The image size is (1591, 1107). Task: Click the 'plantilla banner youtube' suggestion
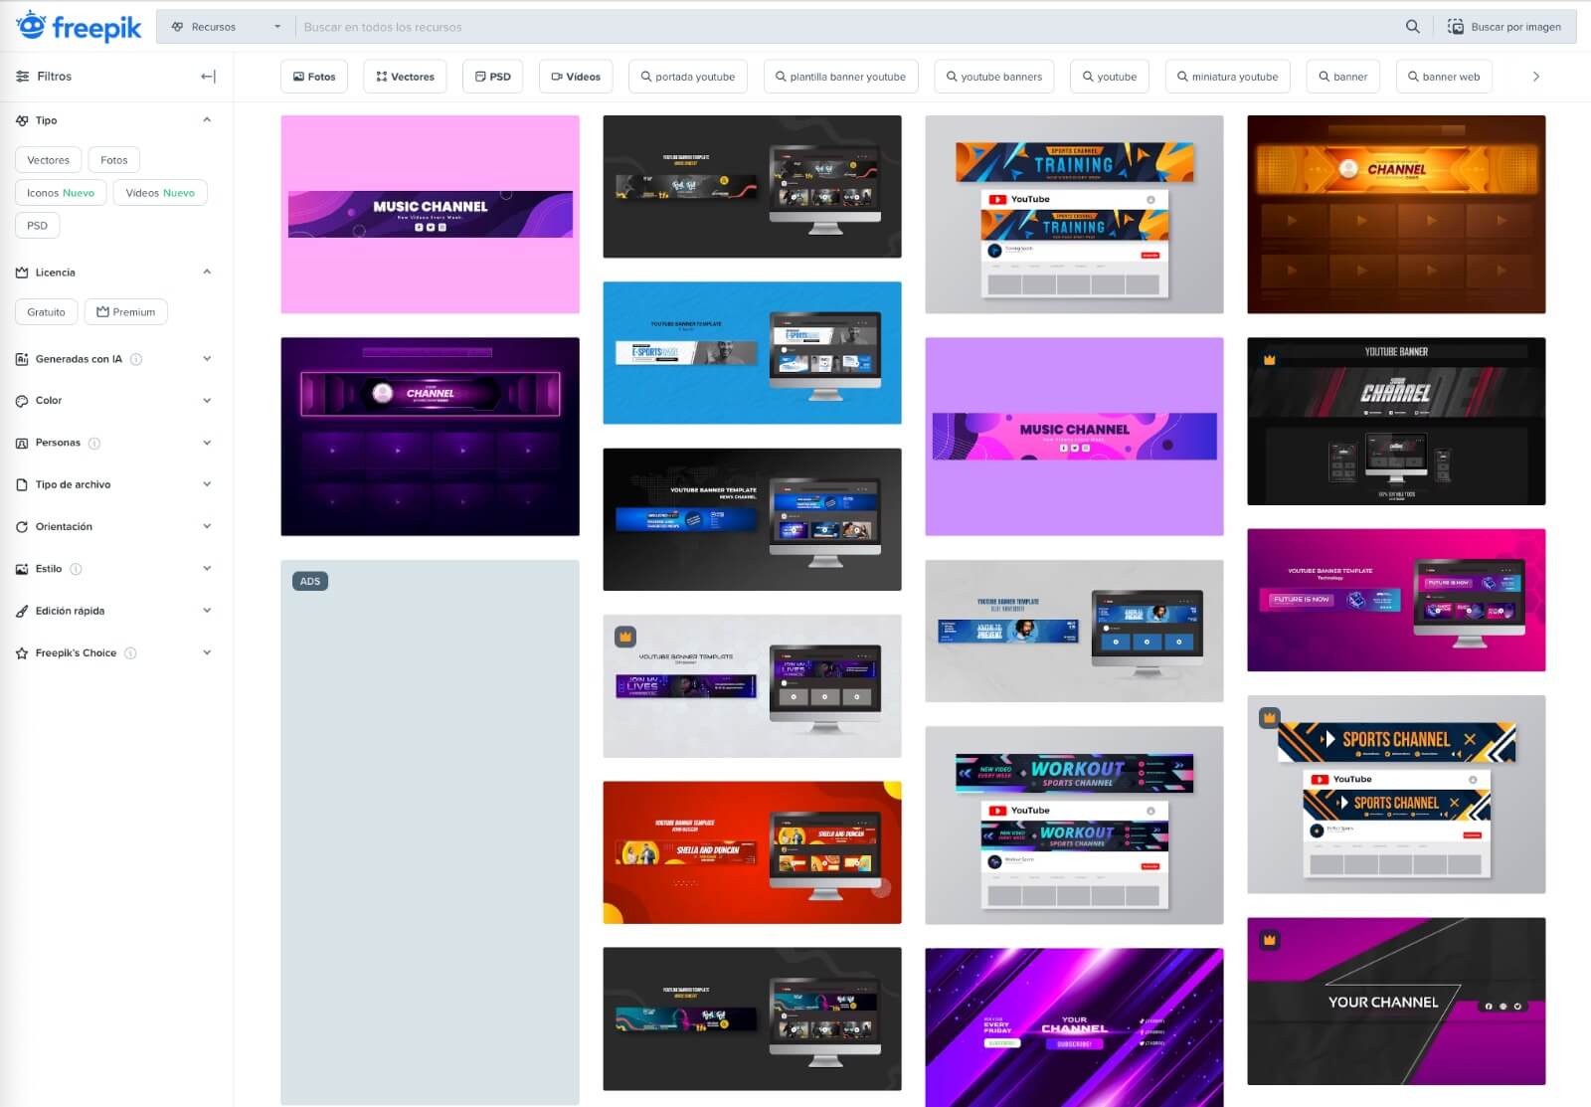point(840,76)
